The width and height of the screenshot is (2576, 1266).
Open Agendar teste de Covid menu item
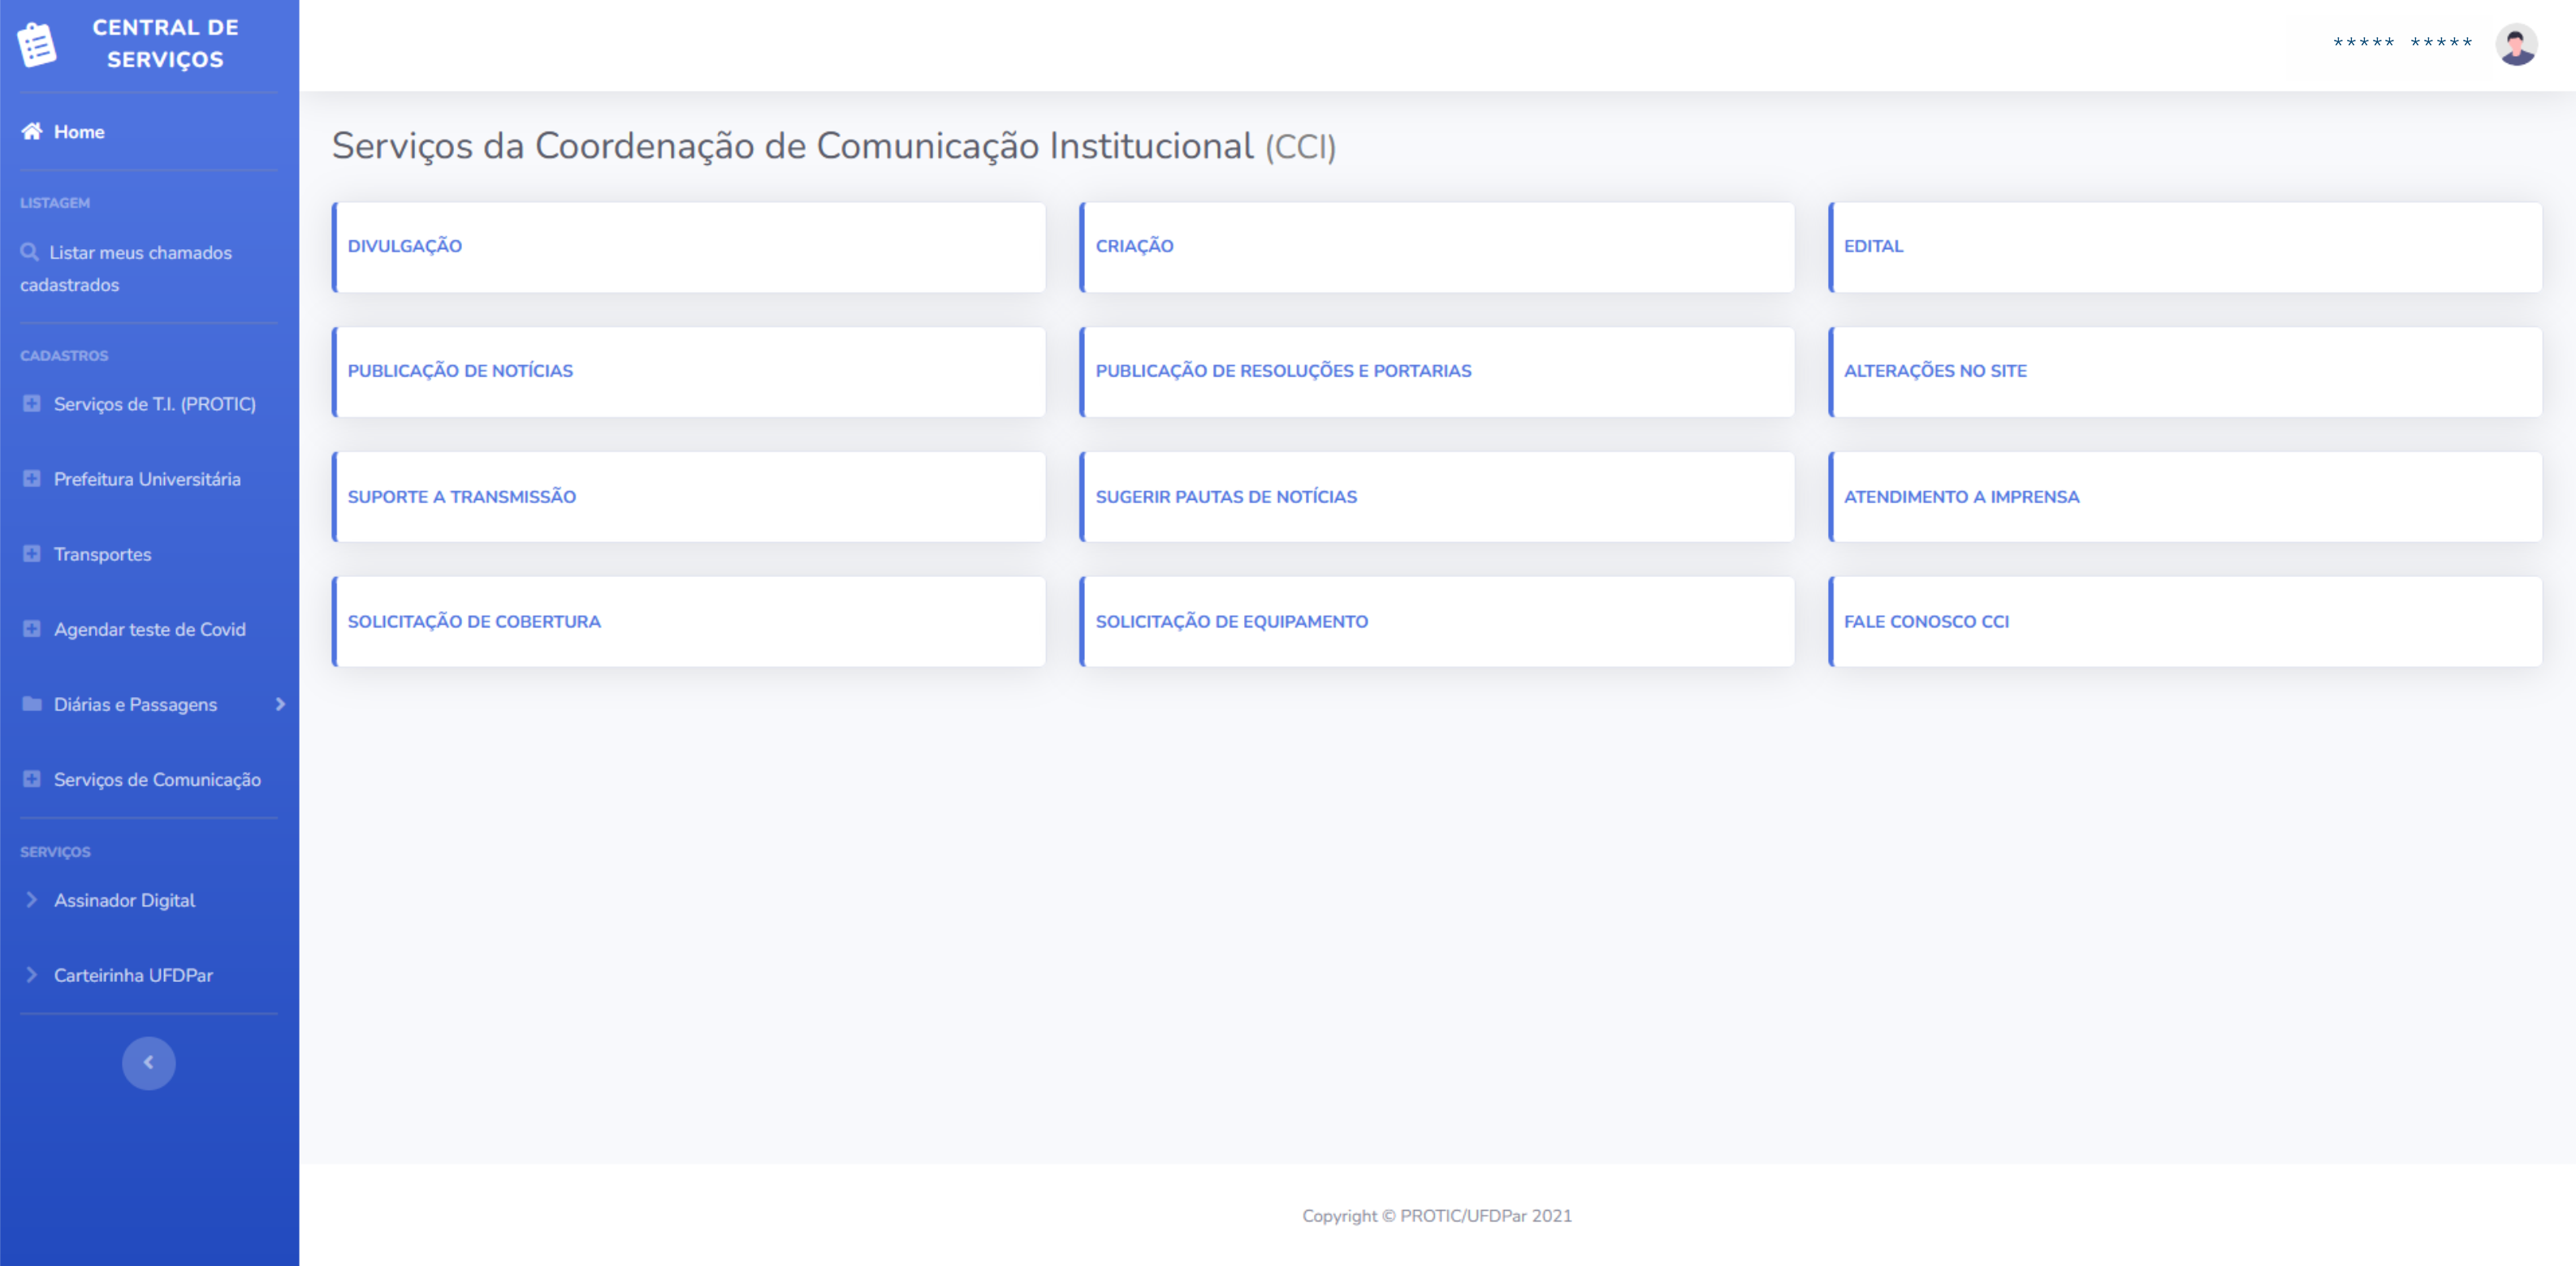(149, 630)
